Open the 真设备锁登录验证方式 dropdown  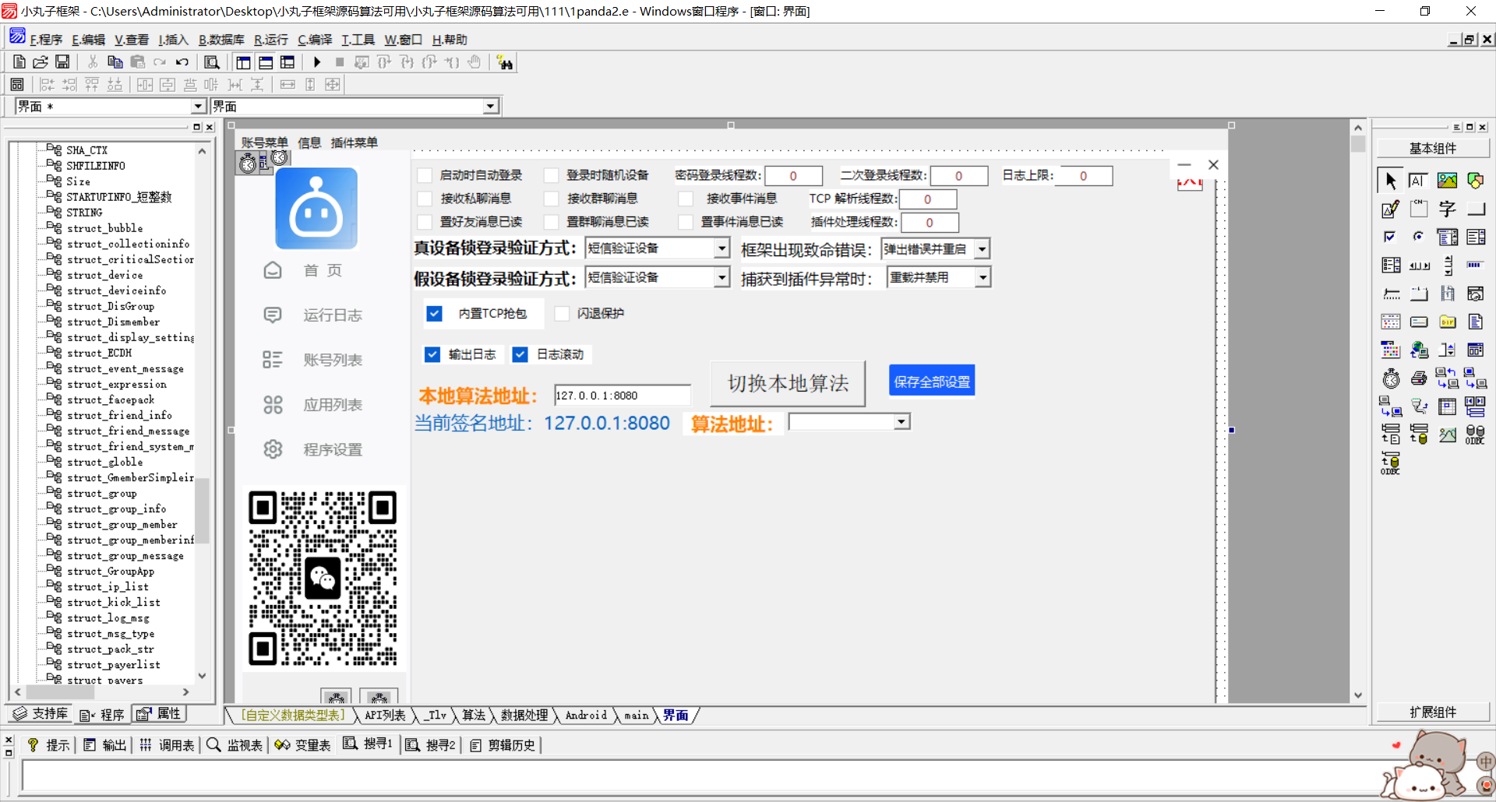click(x=722, y=248)
